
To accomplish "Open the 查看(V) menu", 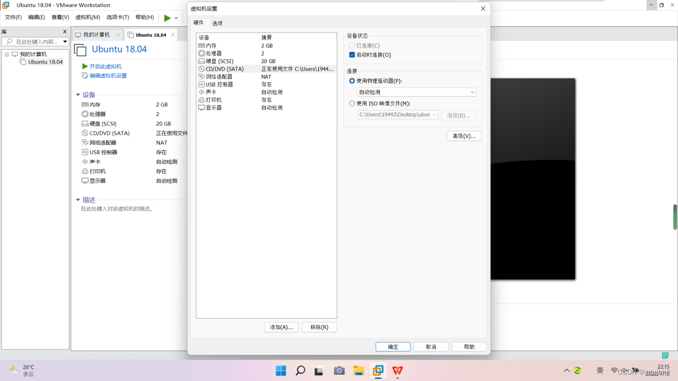I will [x=60, y=18].
